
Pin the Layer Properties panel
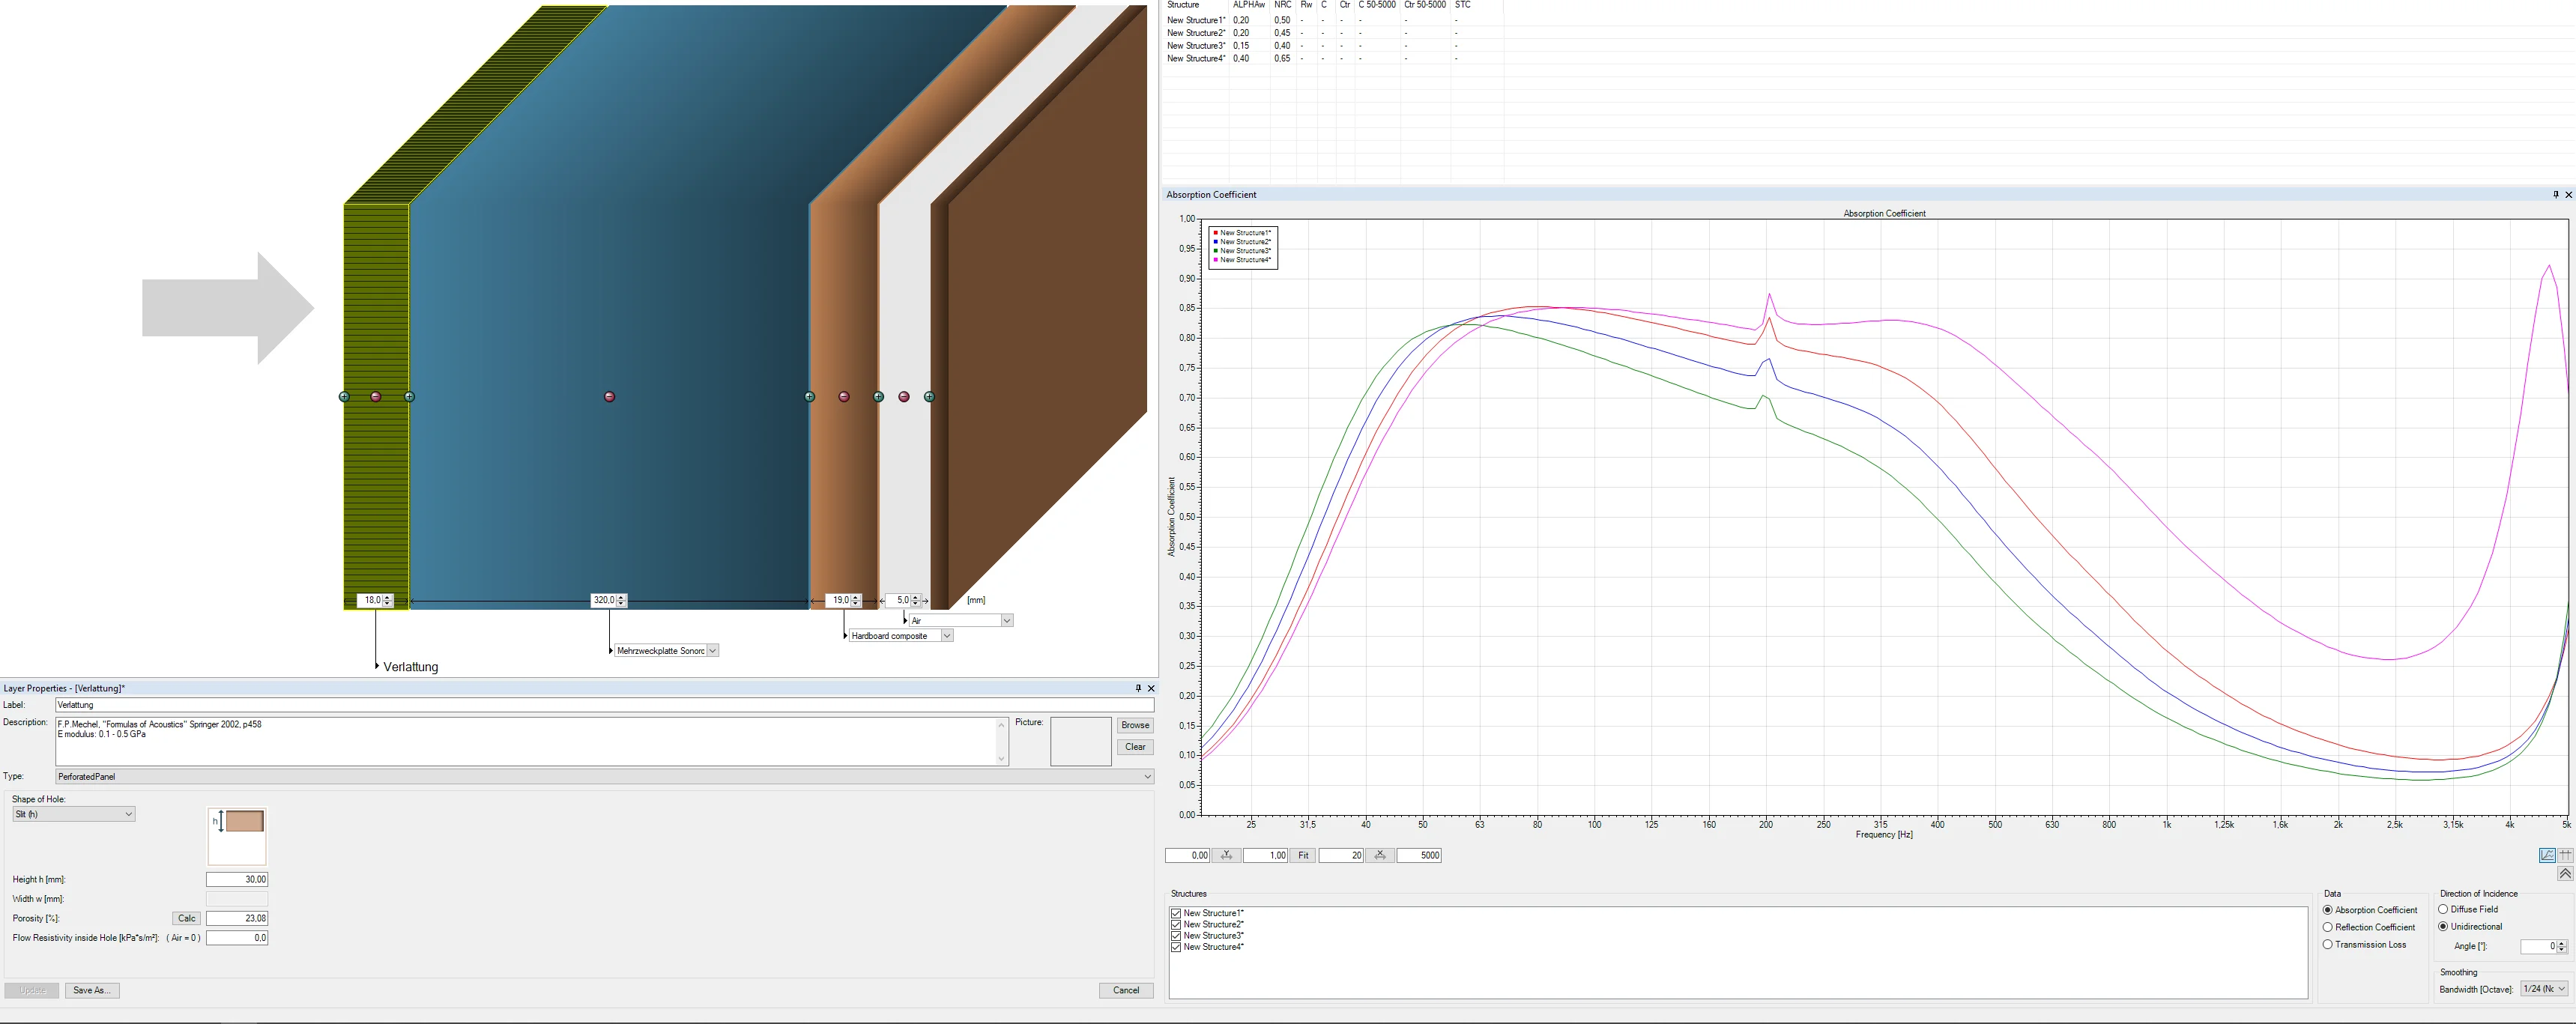point(1138,688)
